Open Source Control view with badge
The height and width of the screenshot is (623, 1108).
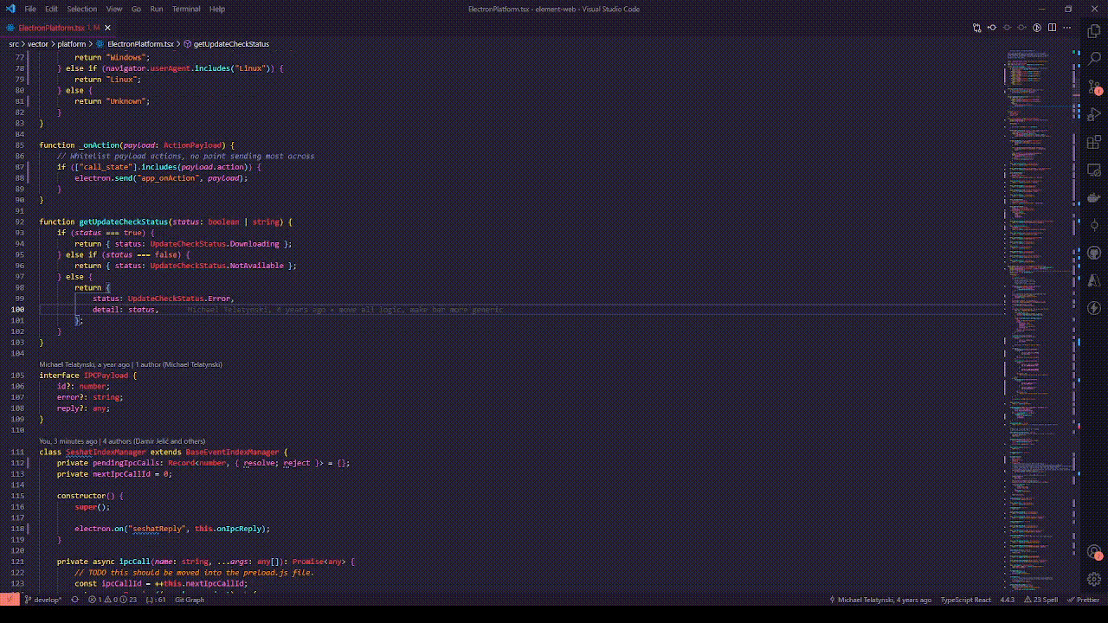(x=1094, y=87)
